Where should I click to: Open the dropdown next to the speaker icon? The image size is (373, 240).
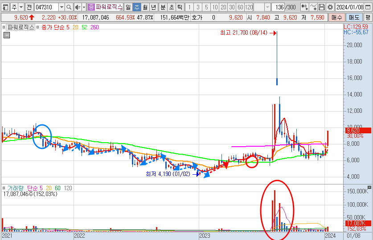point(84,7)
